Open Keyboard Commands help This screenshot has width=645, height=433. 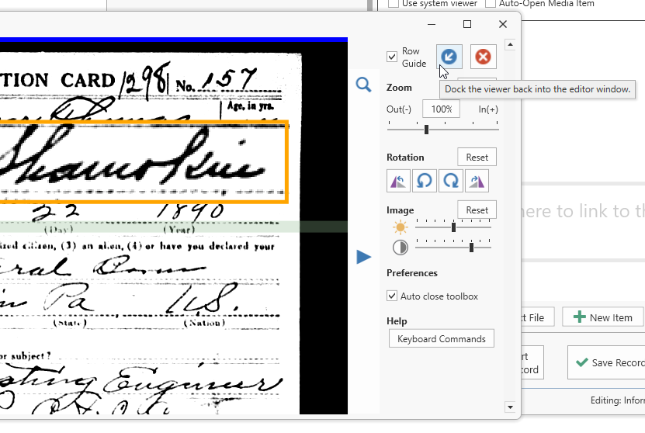pos(441,339)
